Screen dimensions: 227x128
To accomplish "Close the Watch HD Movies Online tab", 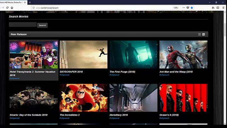I will point(25,2).
